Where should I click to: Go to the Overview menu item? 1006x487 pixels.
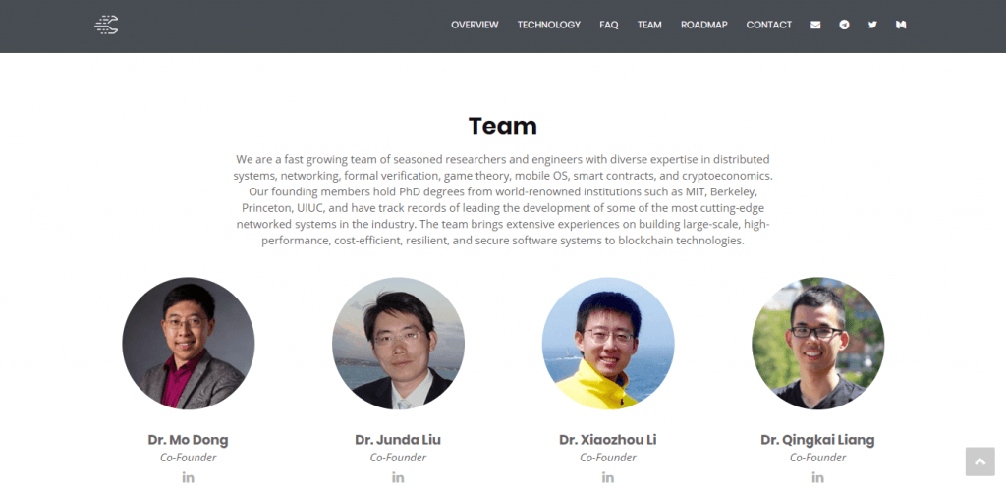pos(475,25)
